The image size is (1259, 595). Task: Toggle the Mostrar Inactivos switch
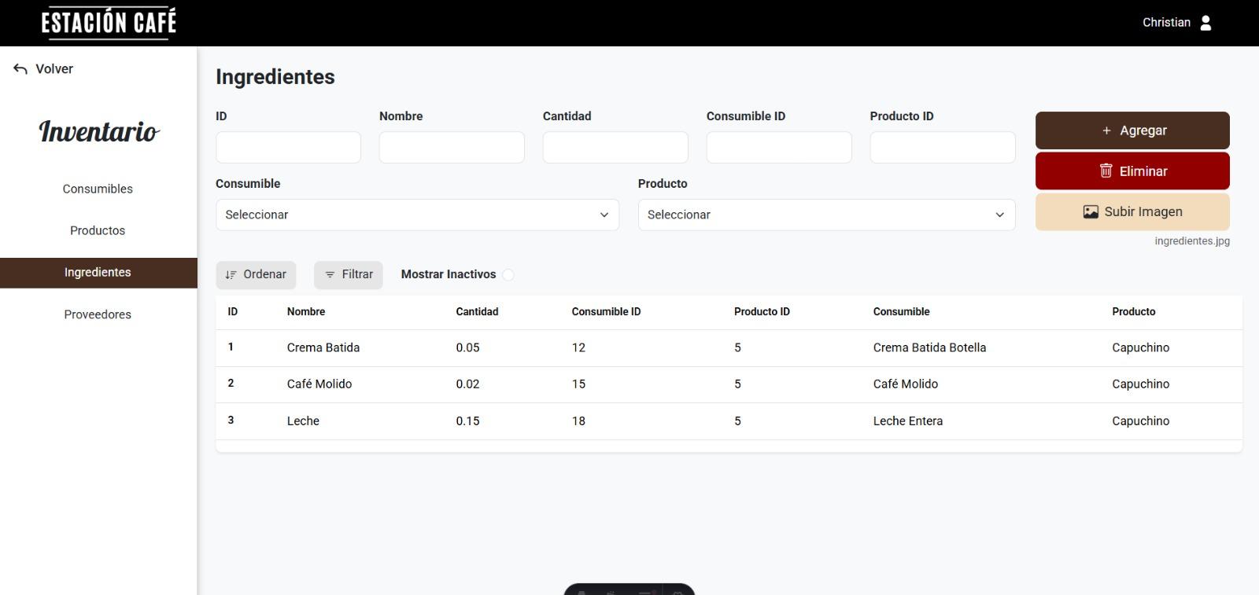coord(508,274)
